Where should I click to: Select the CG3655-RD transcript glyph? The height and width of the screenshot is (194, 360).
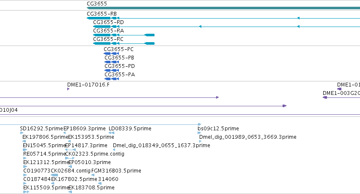226,27
